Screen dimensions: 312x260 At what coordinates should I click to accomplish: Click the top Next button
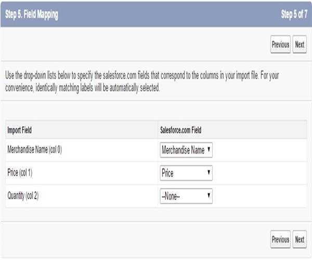tap(300, 45)
